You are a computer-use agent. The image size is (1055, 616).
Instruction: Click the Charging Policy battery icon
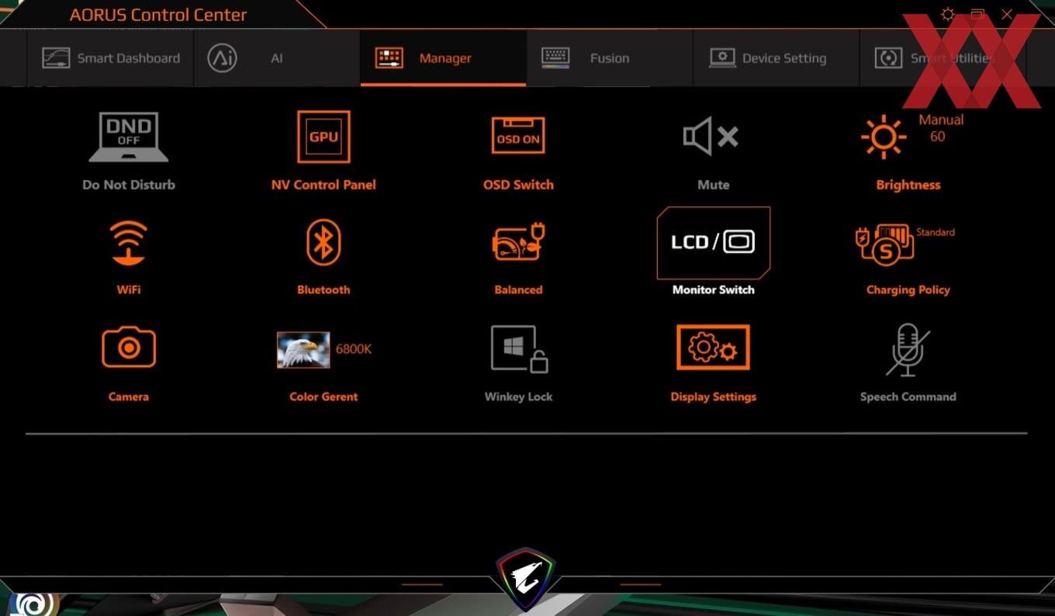point(884,244)
